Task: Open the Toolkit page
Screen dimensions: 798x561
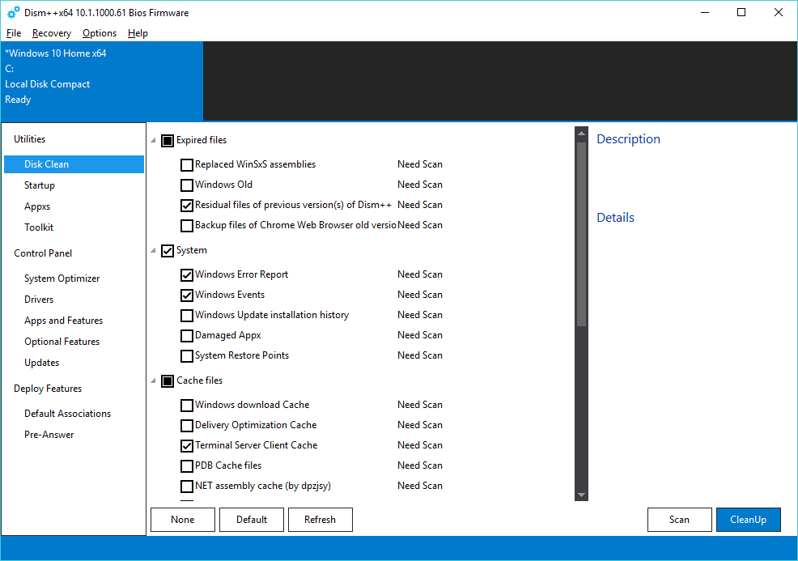Action: tap(39, 227)
